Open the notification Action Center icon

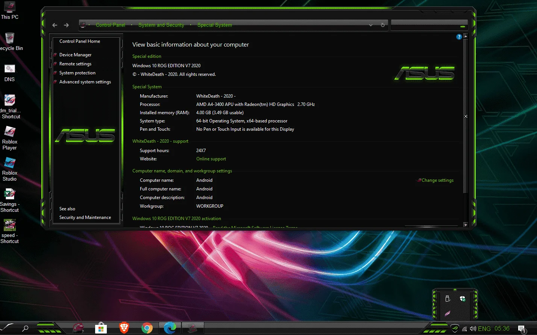[522, 329]
